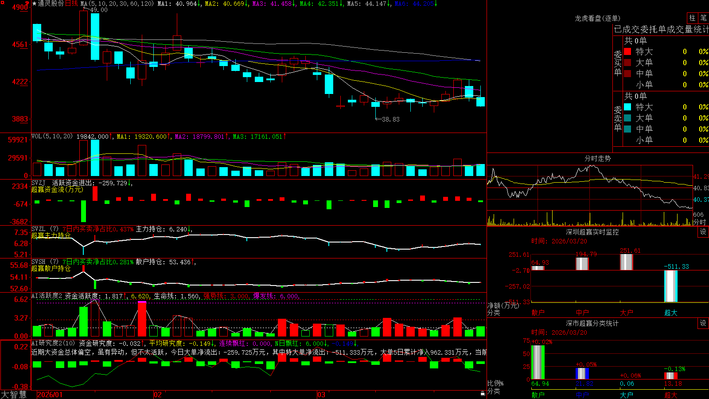Click the 散户 64.94 bar in 分类统计
The width and height of the screenshot is (709, 399).
[x=538, y=362]
